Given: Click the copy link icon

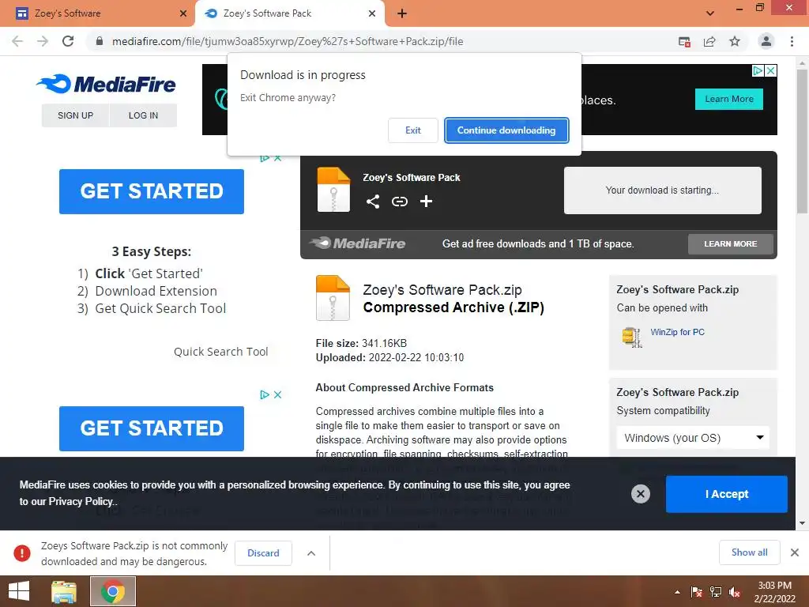Looking at the screenshot, I should coord(399,202).
